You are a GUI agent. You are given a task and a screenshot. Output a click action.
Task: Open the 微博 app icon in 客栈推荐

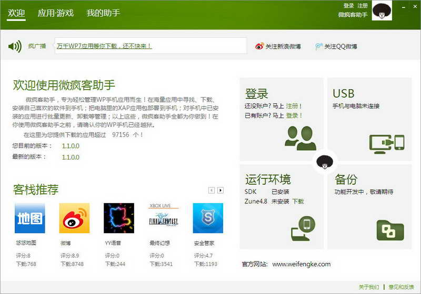coord(74,218)
